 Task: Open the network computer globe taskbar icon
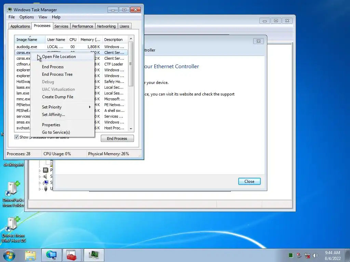pos(51,255)
